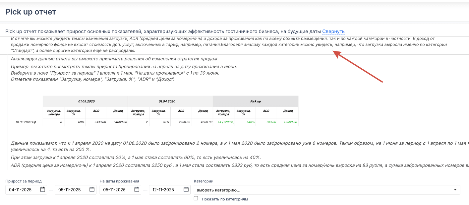Open calendar icon of the 12-11-2025 field
This screenshot has width=469, height=205.
[x=186, y=190]
